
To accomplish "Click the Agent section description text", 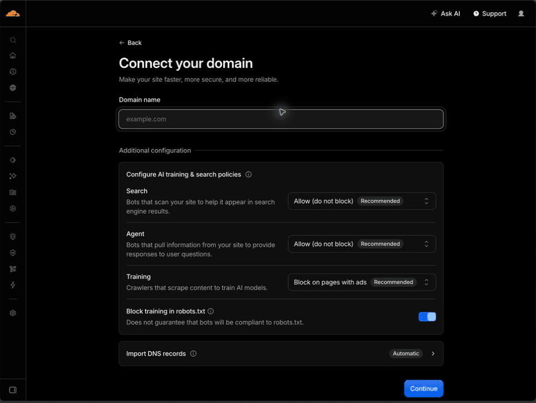I will 201,249.
